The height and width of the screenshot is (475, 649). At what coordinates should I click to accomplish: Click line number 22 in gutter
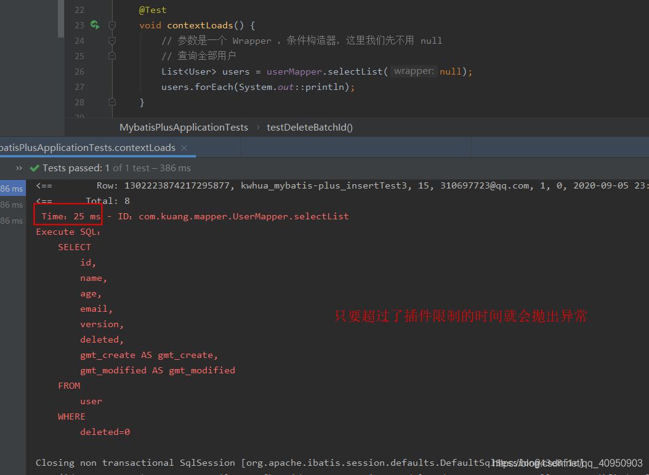(x=79, y=10)
